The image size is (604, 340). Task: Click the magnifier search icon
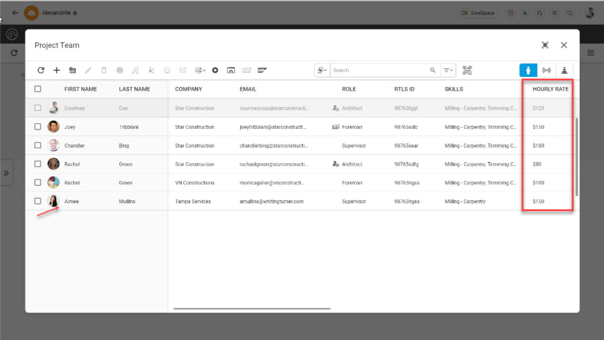[x=432, y=70]
